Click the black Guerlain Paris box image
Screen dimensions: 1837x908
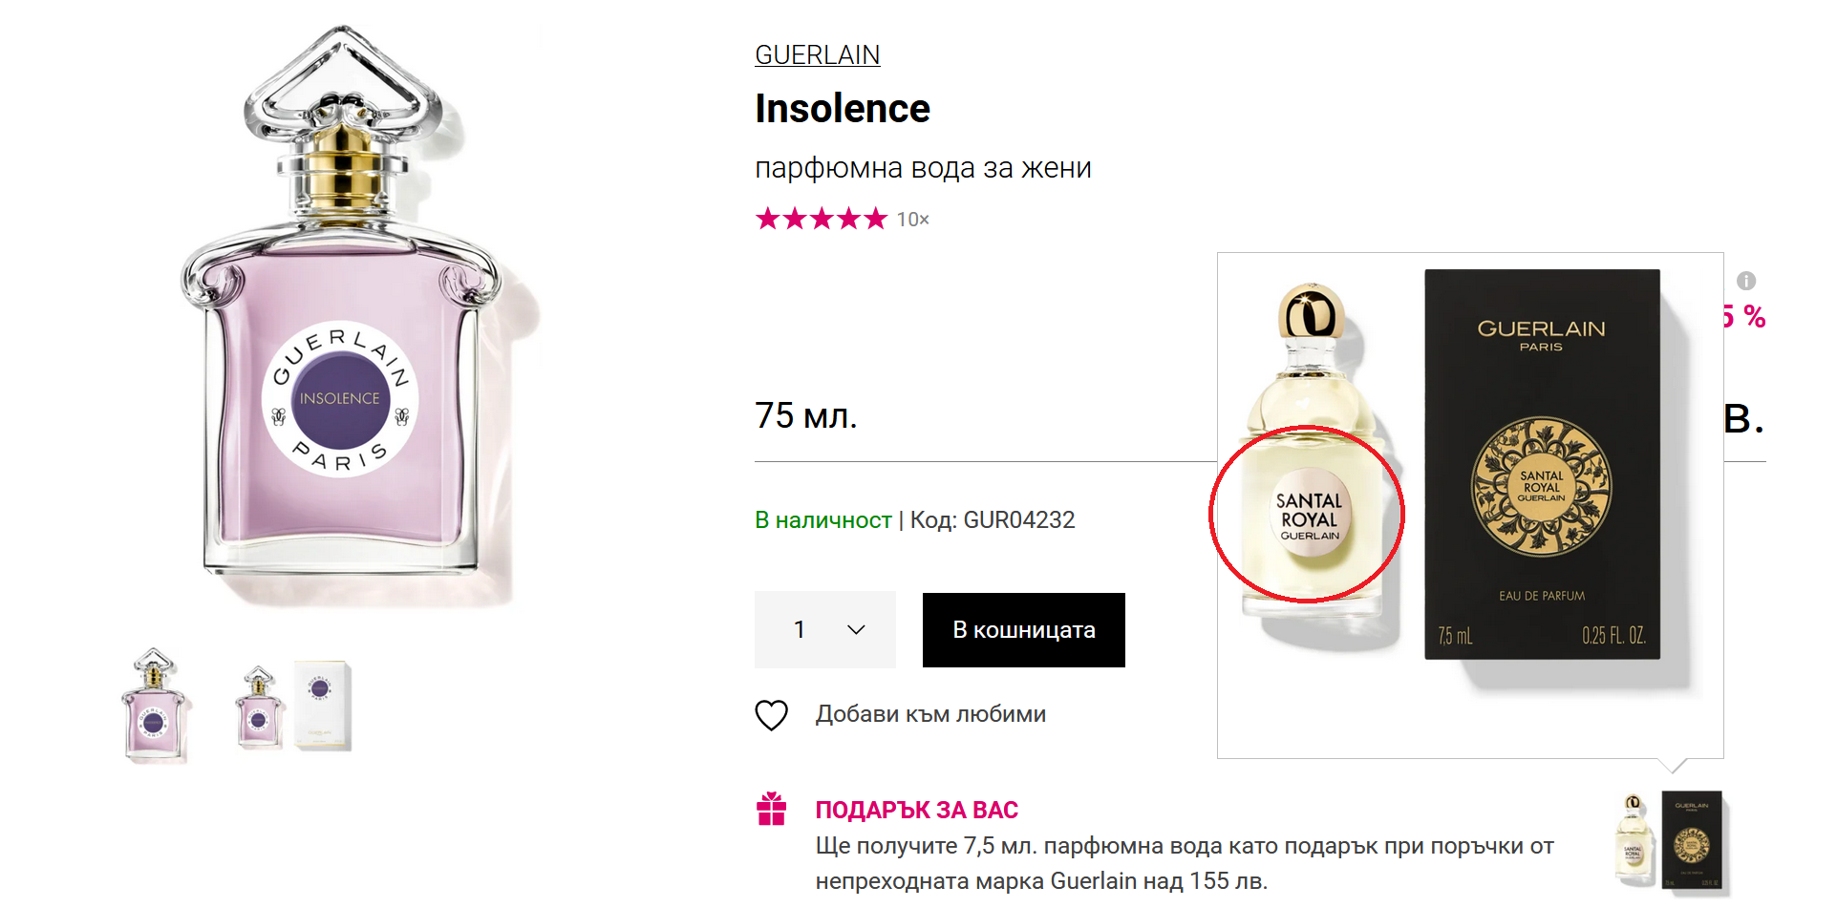(1542, 464)
